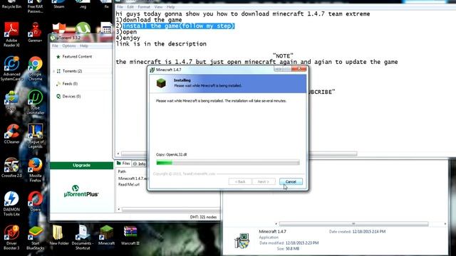
Task: Open Notepad Help menu
Action: [x=171, y=6]
